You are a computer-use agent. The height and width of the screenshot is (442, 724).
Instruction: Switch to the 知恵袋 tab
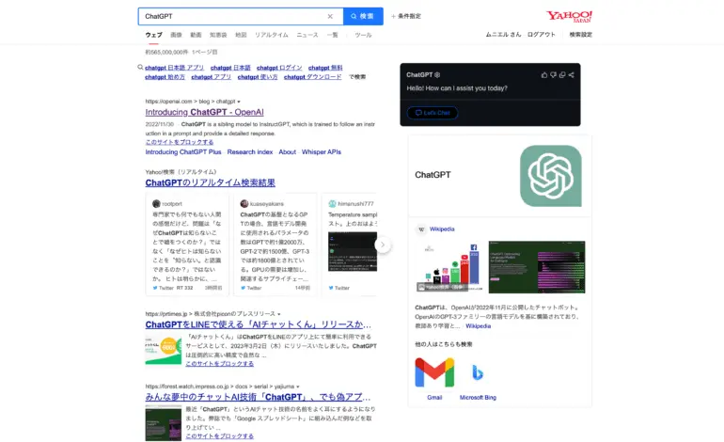(x=218, y=35)
